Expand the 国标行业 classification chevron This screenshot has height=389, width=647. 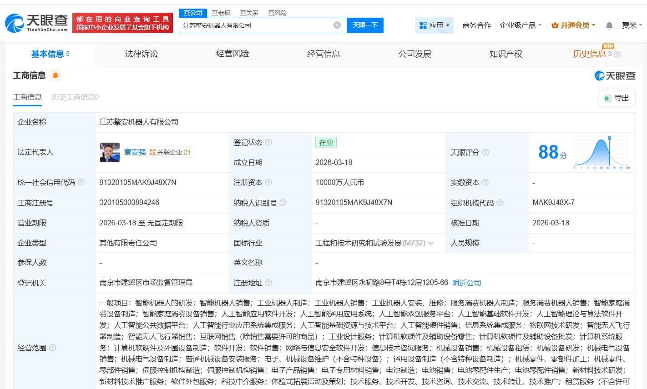tap(431, 243)
